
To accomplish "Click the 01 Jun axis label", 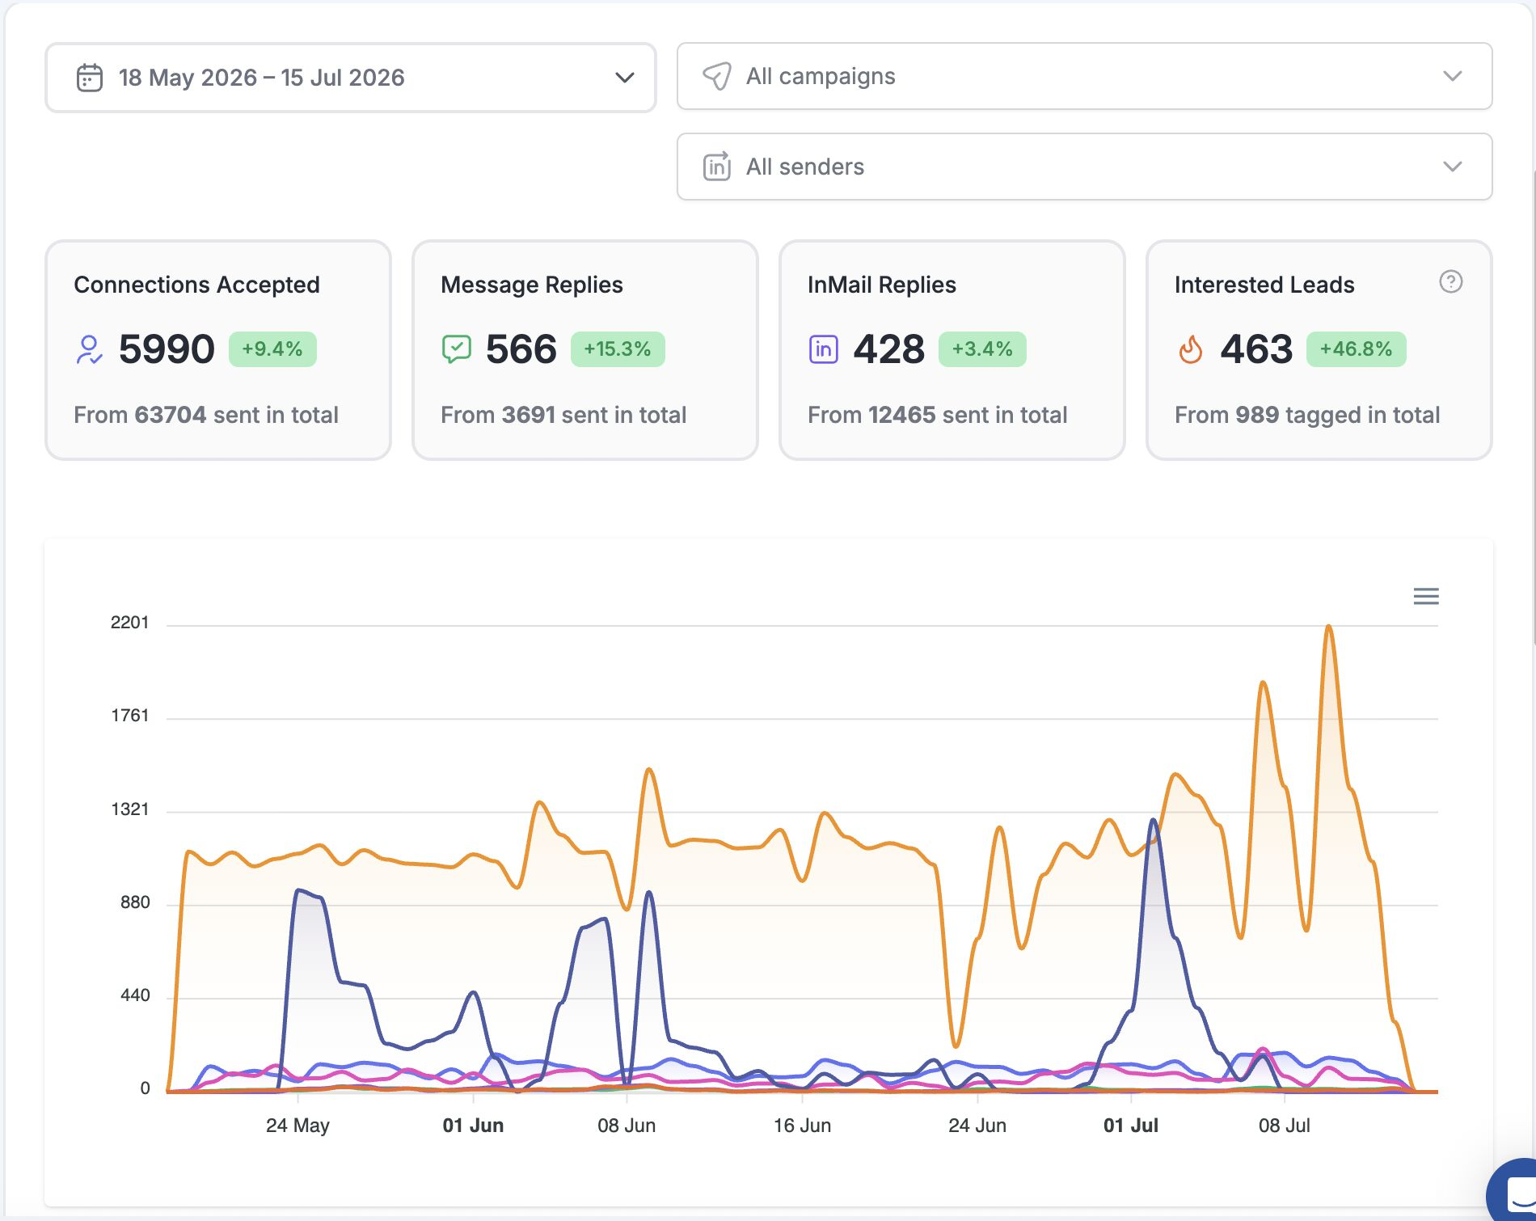I will click(x=473, y=1126).
